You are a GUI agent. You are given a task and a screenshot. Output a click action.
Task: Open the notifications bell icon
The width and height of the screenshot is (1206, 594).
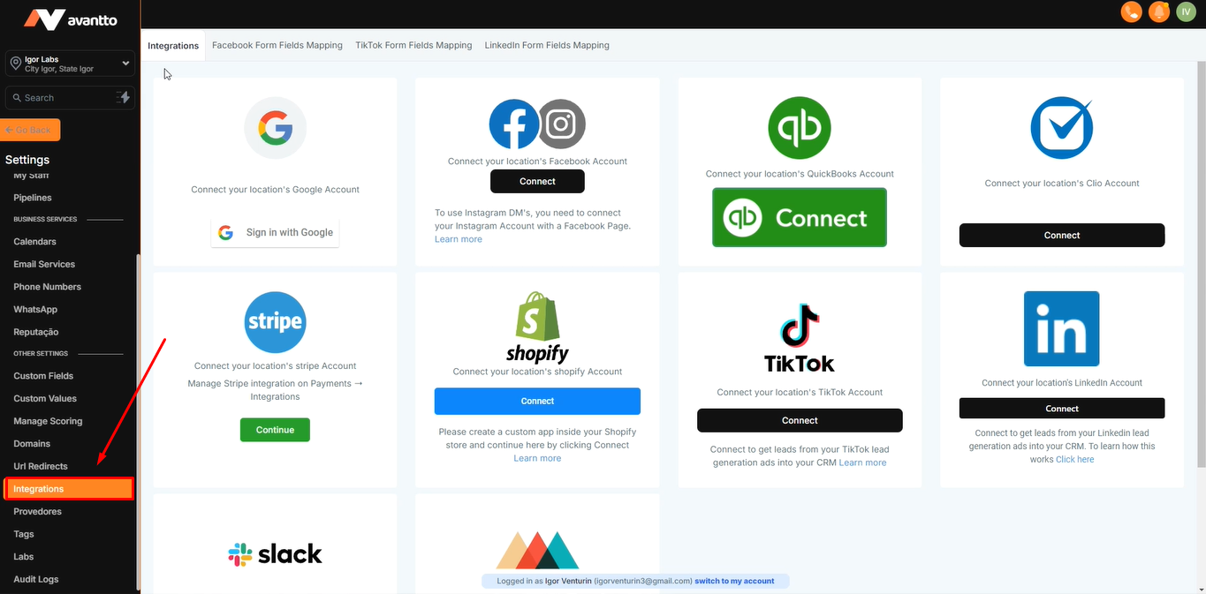(x=1158, y=12)
